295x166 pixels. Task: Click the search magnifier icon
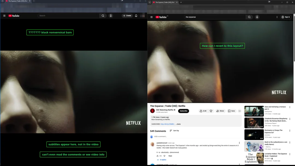(249, 17)
